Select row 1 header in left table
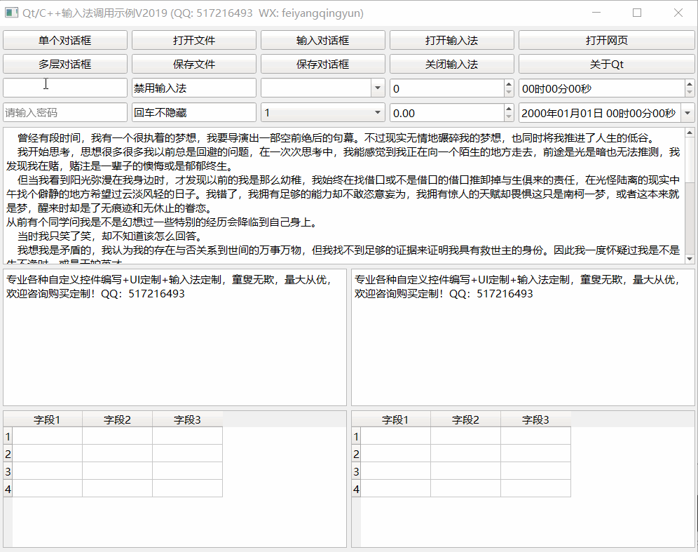 [x=8, y=436]
